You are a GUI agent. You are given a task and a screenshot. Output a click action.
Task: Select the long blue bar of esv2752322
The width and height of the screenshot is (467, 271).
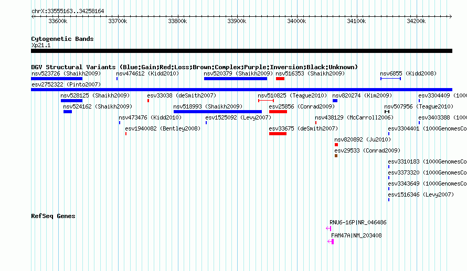(241, 90)
